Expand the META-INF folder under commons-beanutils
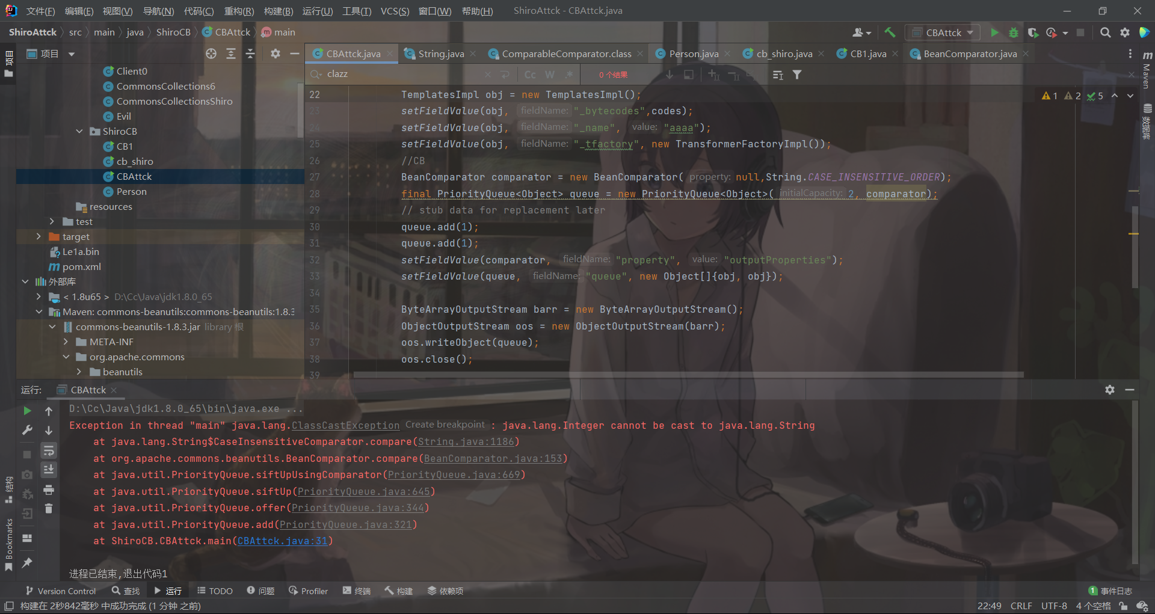 coord(66,342)
